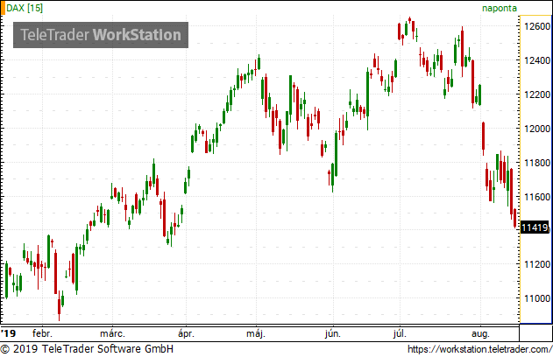Click the orange marker beside DAX title
The height and width of the screenshot is (357, 553).
(x=4, y=9)
